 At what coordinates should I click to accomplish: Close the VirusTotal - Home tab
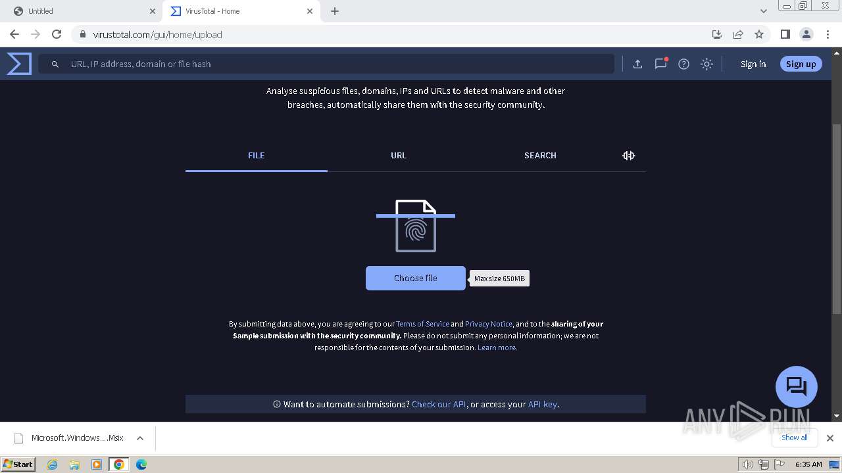click(310, 11)
